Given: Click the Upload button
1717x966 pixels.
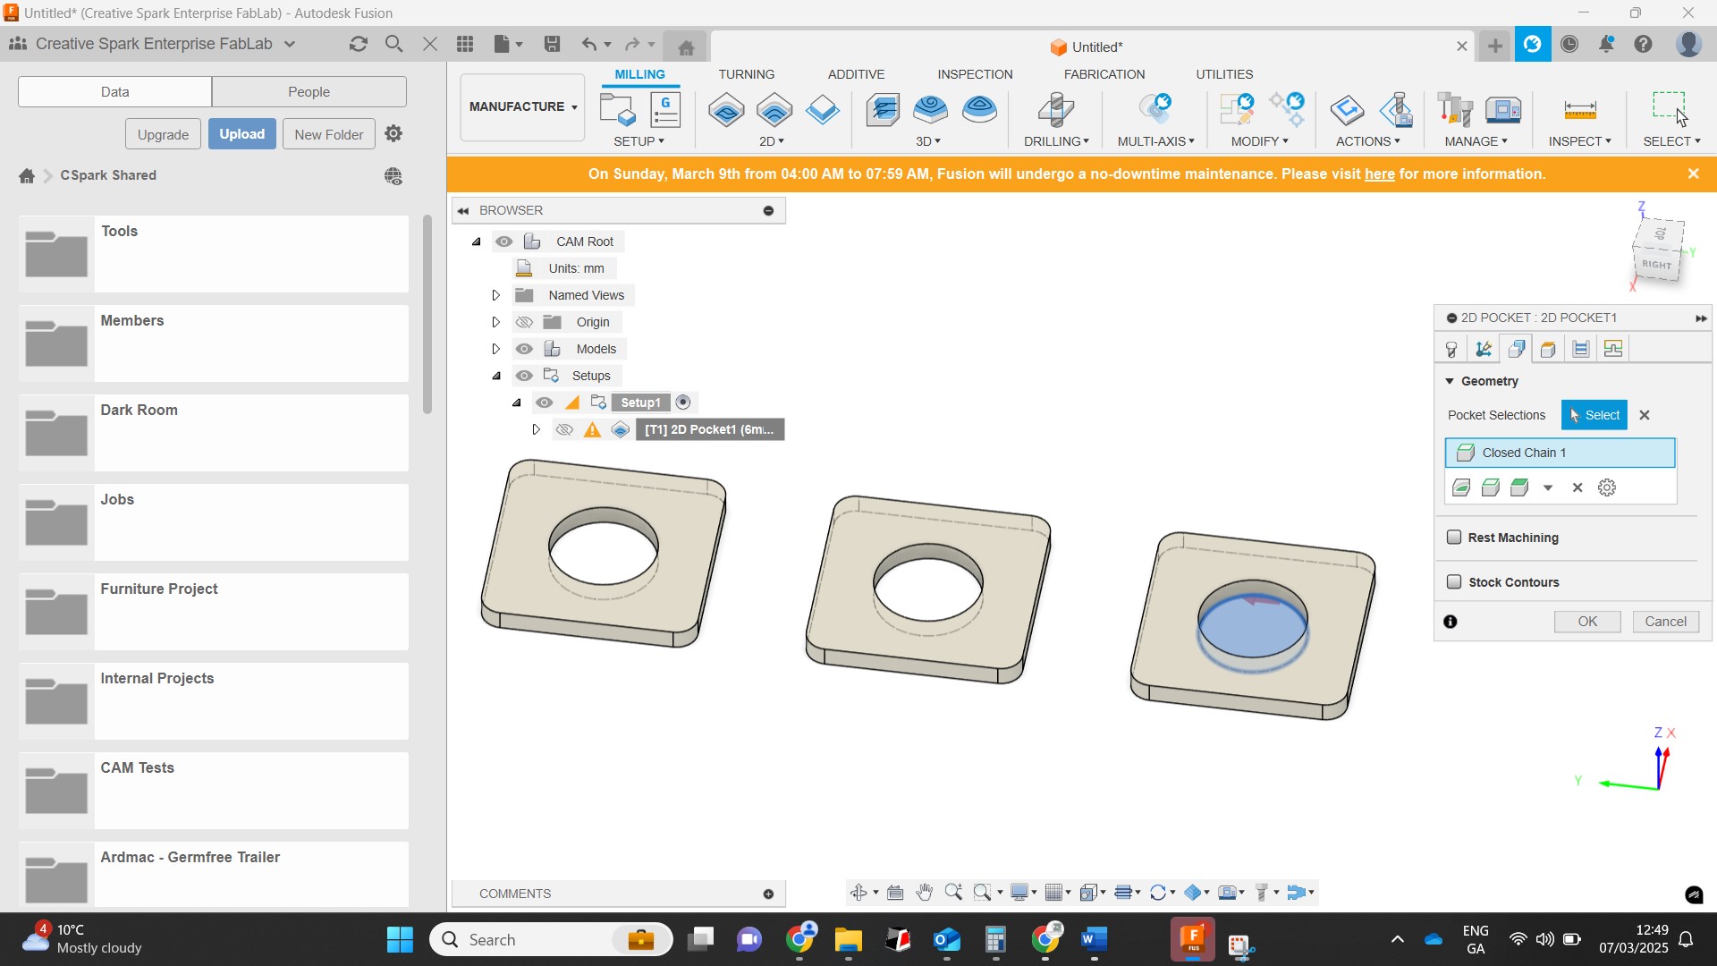Looking at the screenshot, I should click(242, 134).
